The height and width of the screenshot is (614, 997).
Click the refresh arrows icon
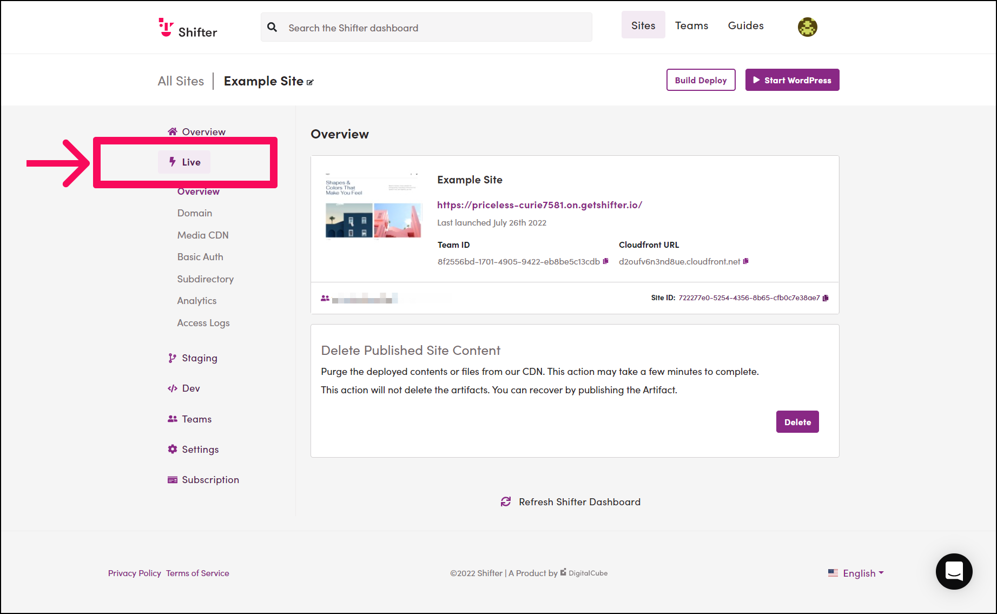click(506, 502)
